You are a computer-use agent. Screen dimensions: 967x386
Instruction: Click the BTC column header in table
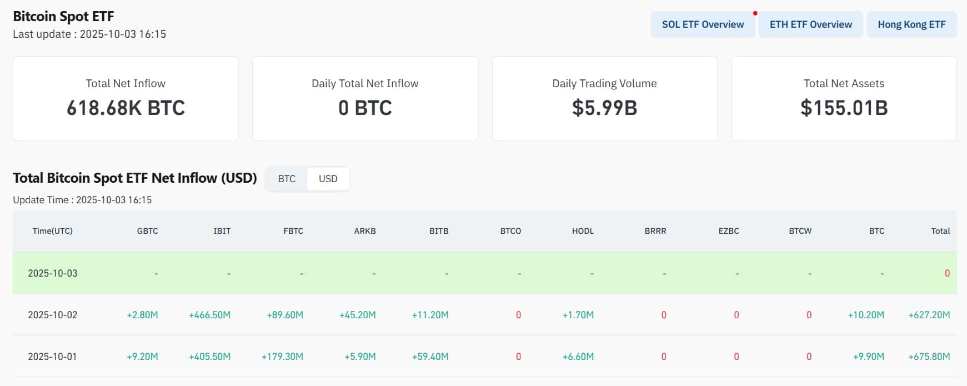[876, 231]
